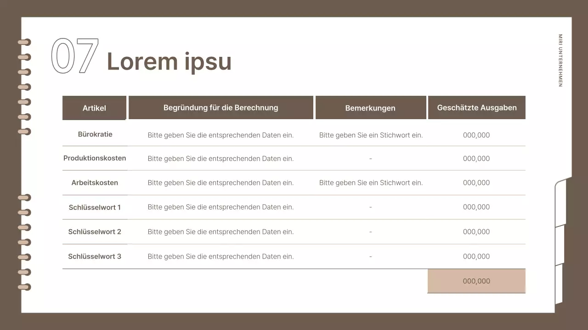Click the Produktionskosten row label
This screenshot has width=588, height=330.
click(x=95, y=158)
